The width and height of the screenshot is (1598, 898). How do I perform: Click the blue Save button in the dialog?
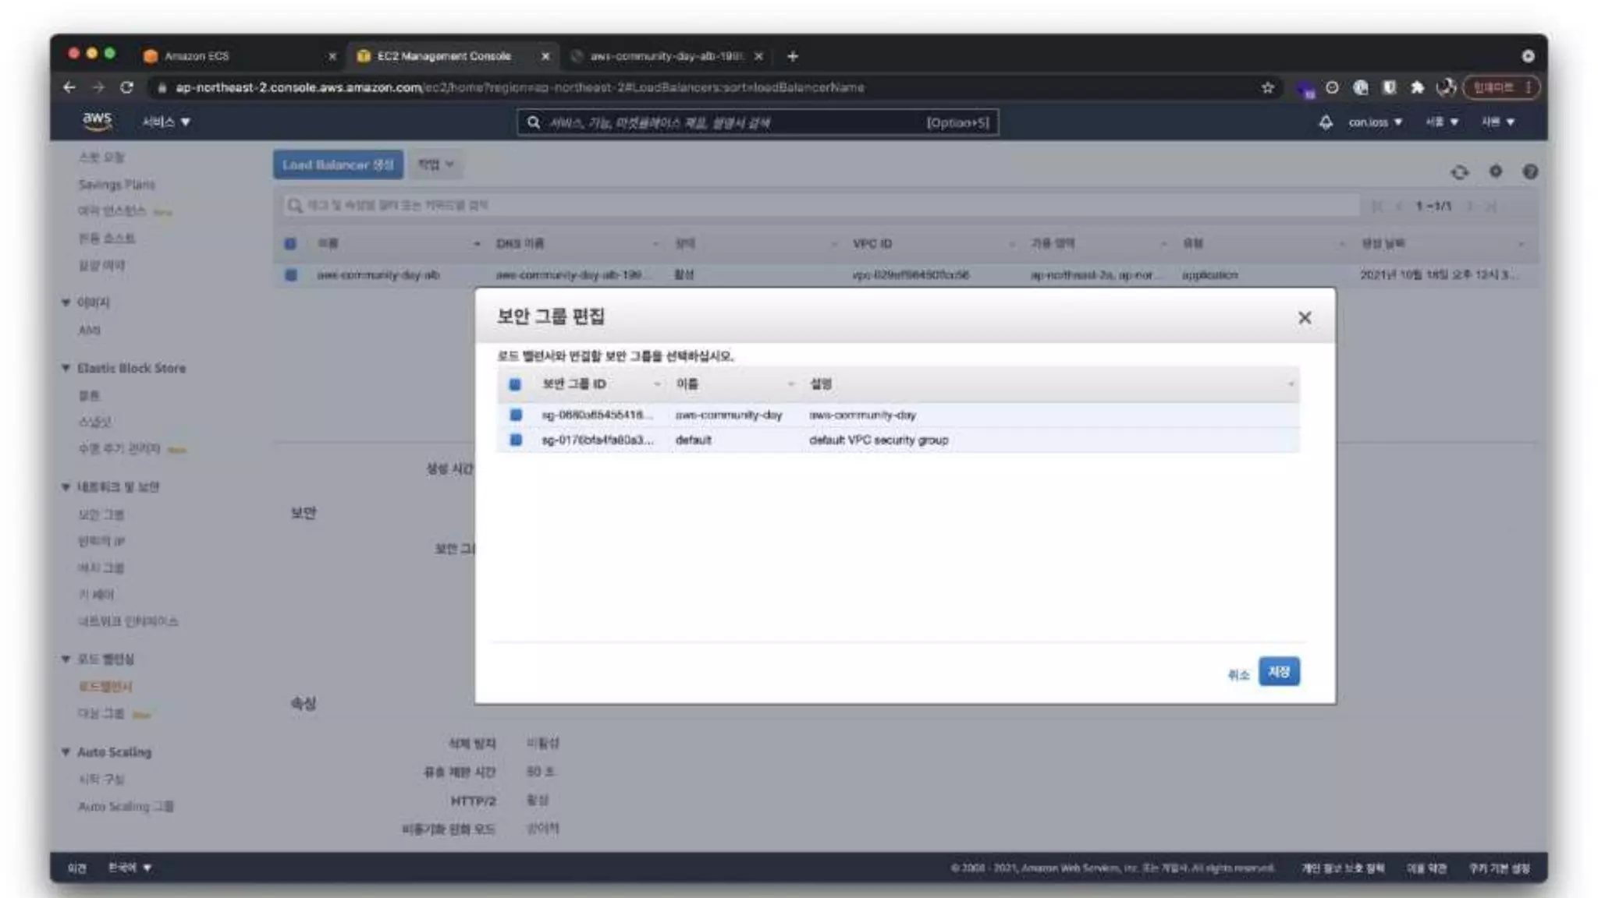[1278, 671]
